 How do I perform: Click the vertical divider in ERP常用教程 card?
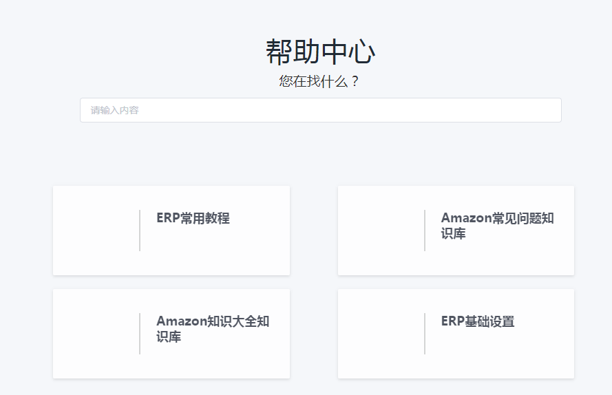click(x=140, y=231)
